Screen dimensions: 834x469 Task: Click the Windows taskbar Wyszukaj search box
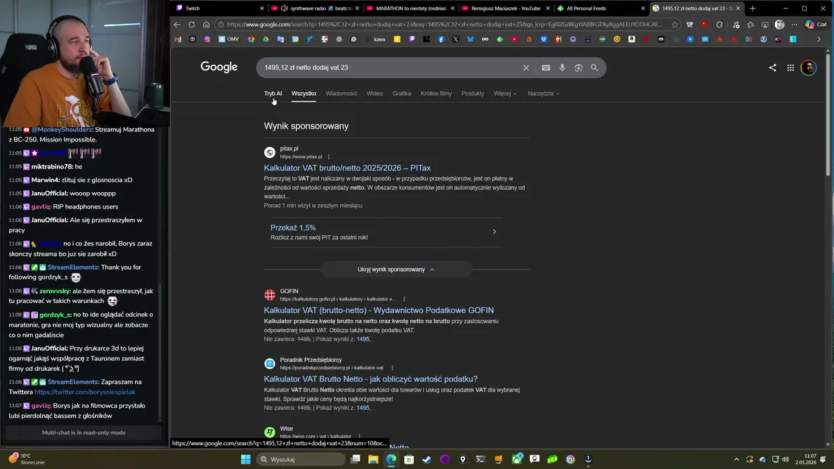(301, 459)
